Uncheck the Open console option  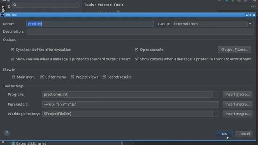click(137, 49)
